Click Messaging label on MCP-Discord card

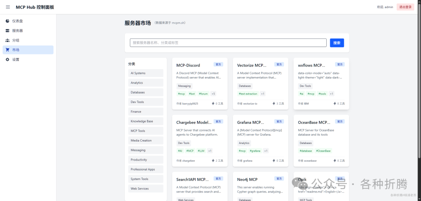pyautogui.click(x=184, y=86)
